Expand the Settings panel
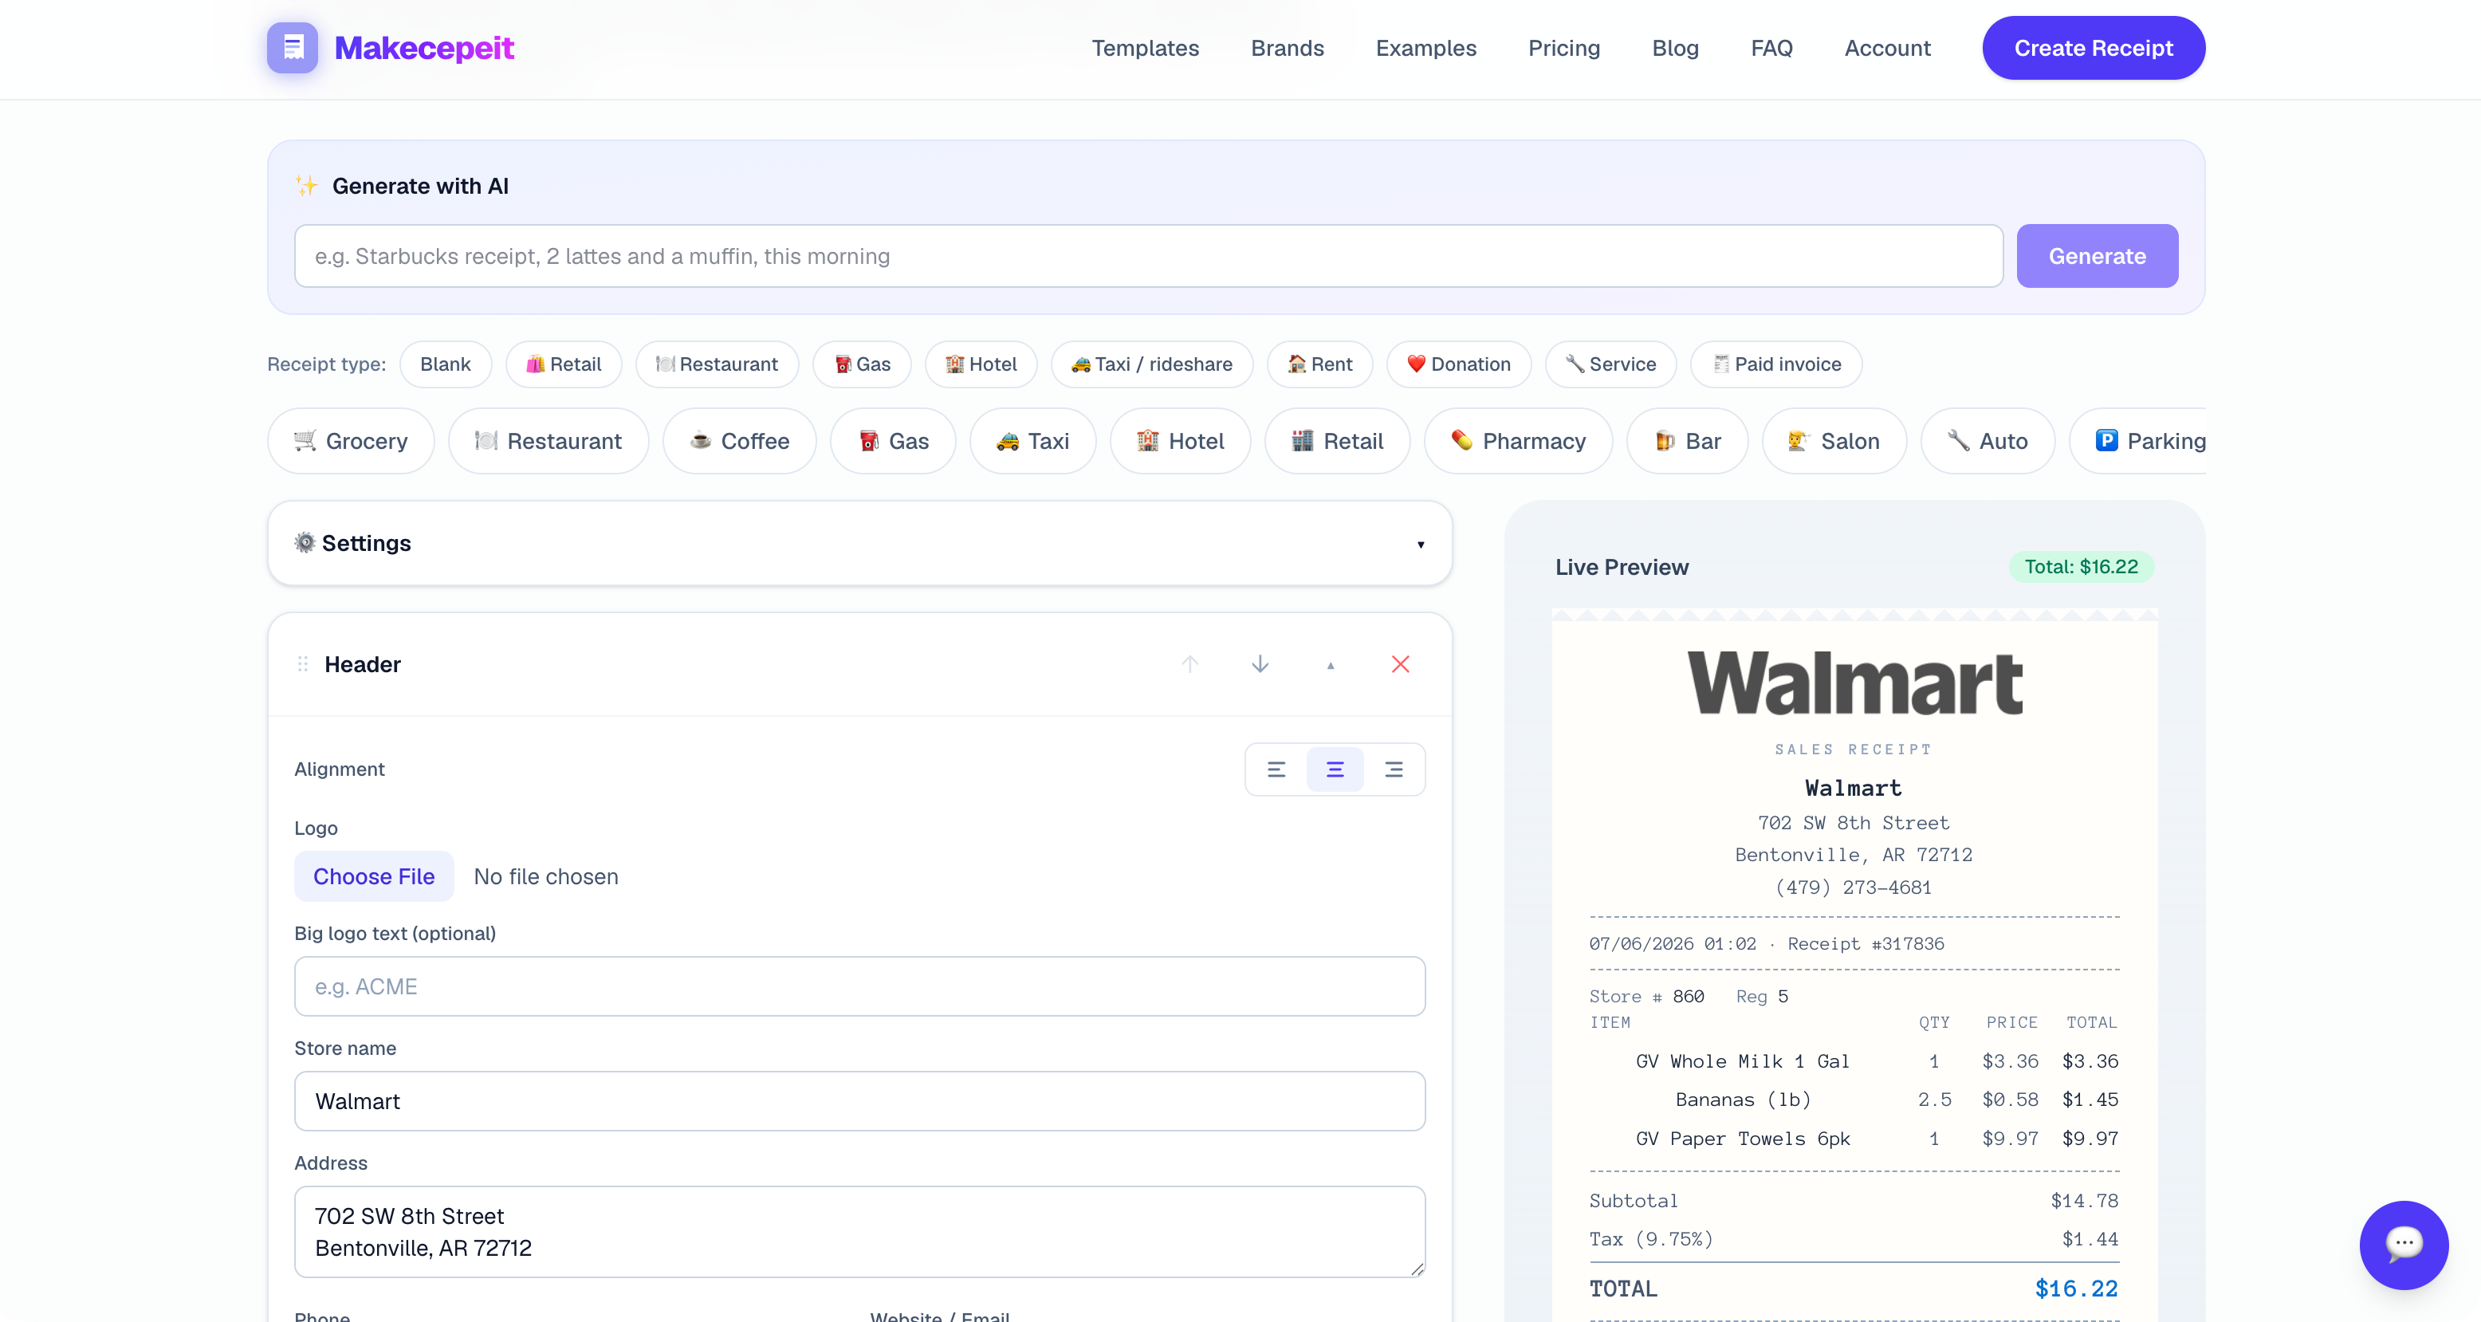Image resolution: width=2481 pixels, height=1322 pixels. 859,542
